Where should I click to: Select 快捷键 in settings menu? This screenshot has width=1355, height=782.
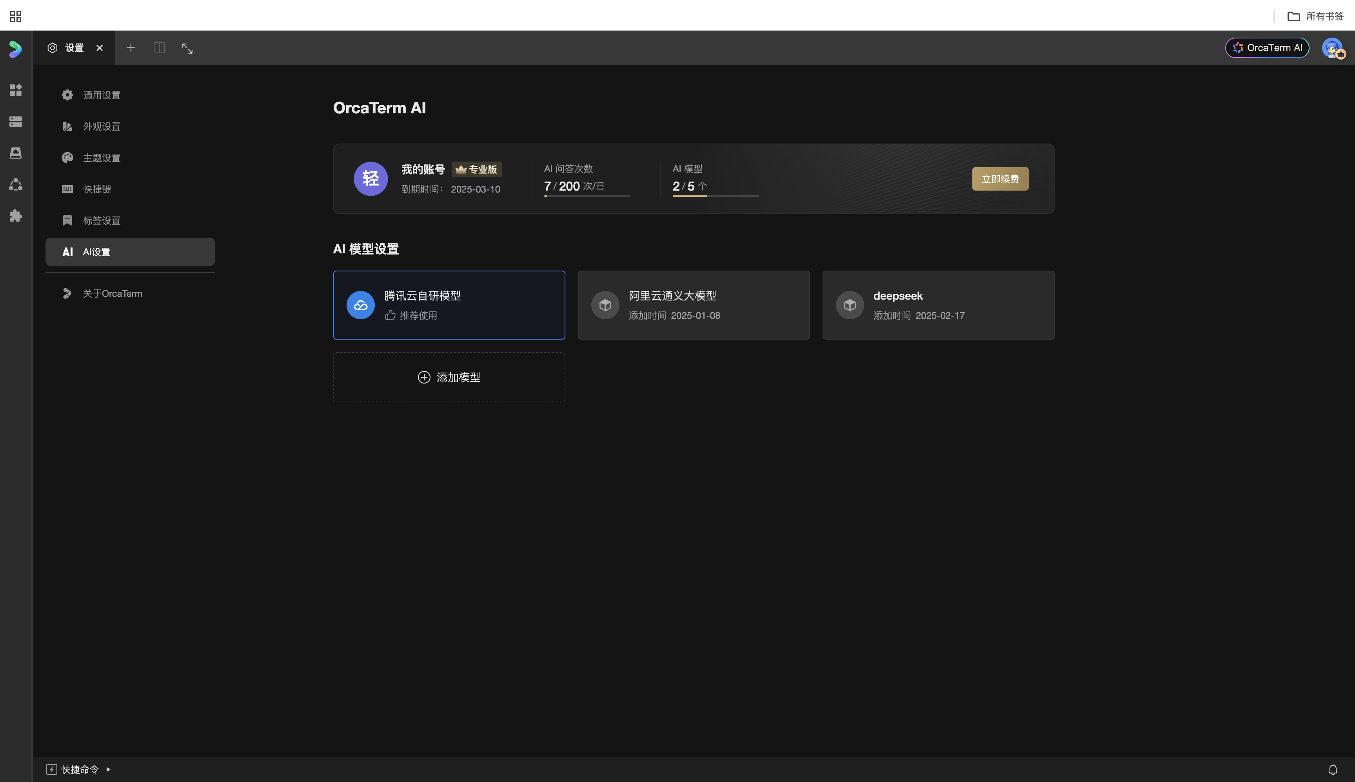coord(130,189)
